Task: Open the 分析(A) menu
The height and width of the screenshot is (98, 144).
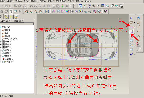Action: coord(42,1)
